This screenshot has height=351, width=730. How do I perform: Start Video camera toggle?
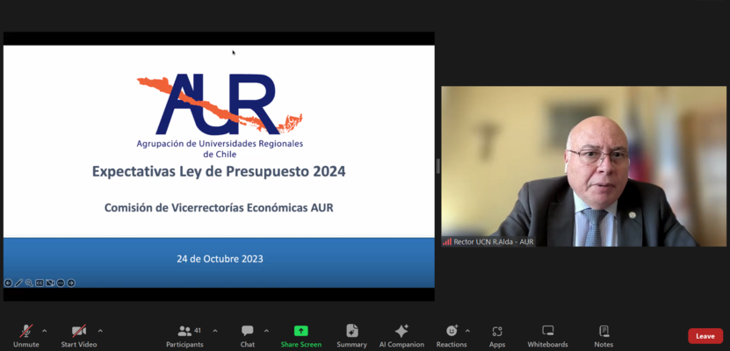coord(79,336)
